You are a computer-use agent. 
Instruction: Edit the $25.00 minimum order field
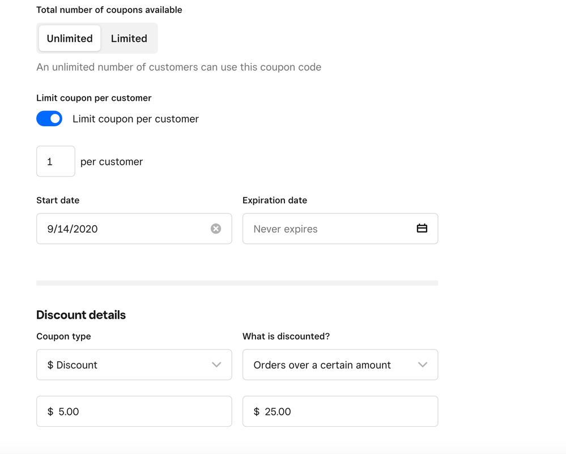340,412
